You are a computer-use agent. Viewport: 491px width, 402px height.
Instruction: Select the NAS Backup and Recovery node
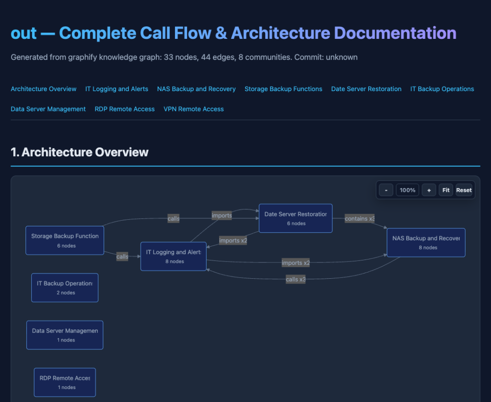tap(426, 243)
